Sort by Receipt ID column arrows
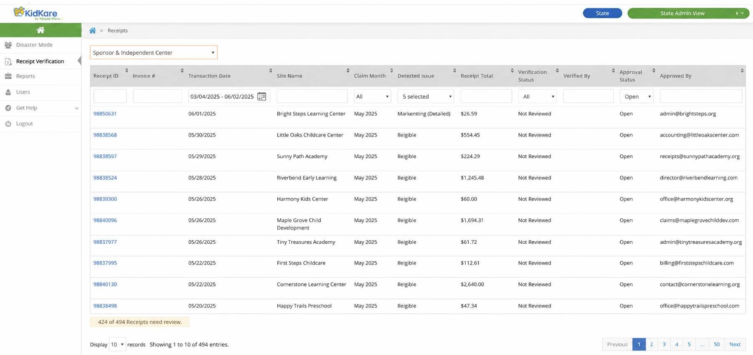Screen dimensions: 753x355 point(127,71)
